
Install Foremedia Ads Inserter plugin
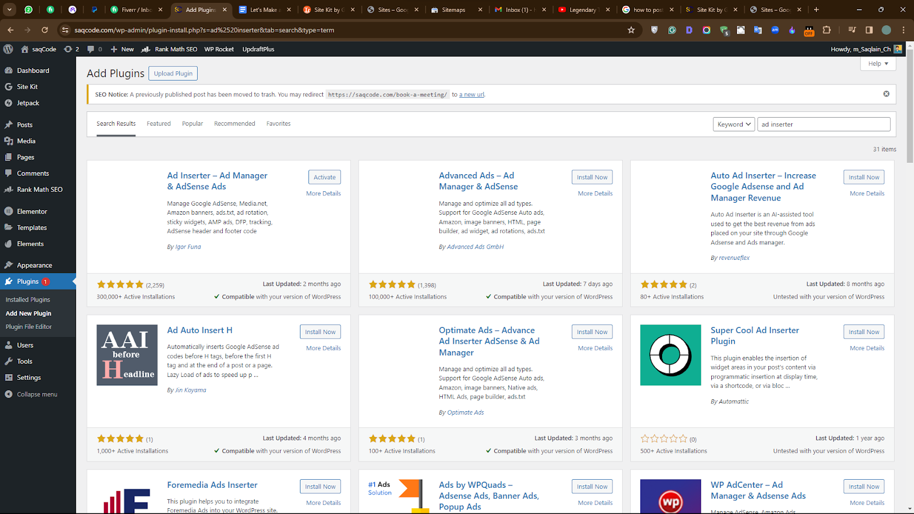coord(320,487)
